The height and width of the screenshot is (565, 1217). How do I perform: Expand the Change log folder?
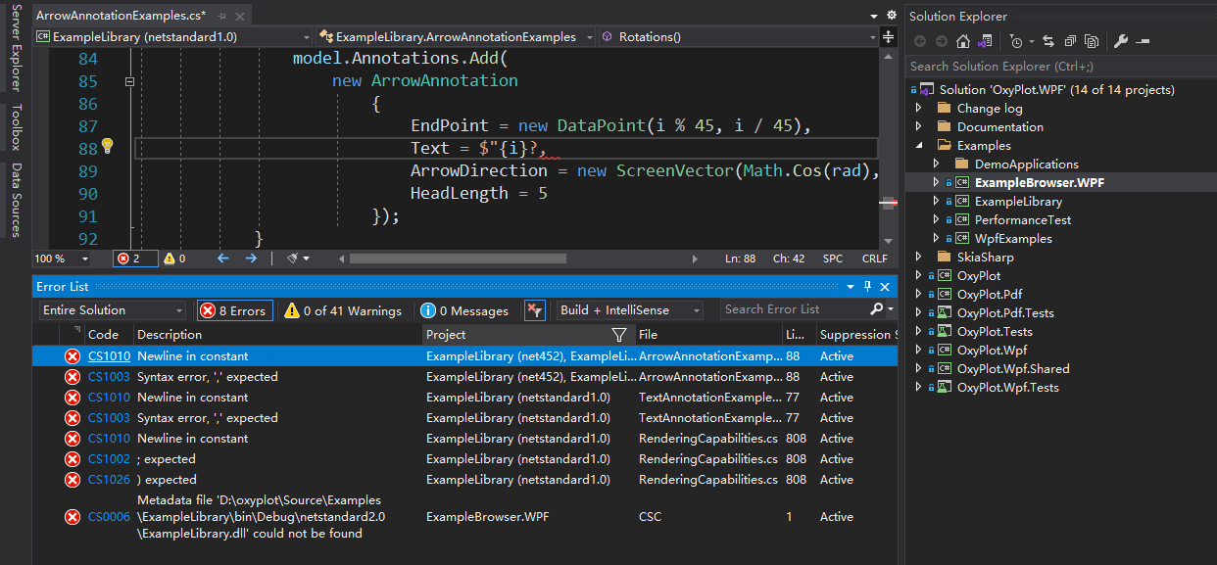[919, 109]
